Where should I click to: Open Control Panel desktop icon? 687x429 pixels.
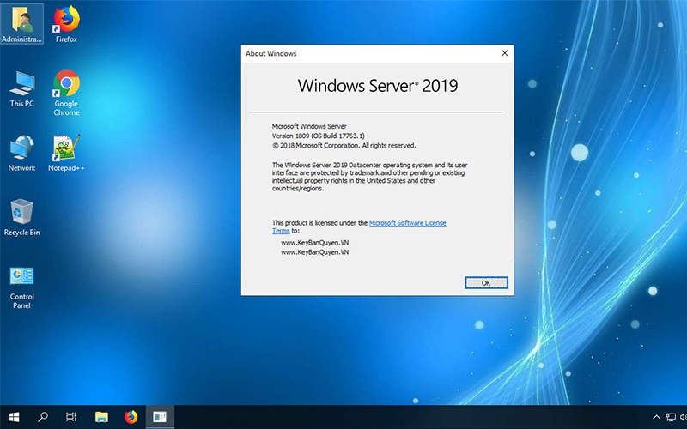(22, 287)
